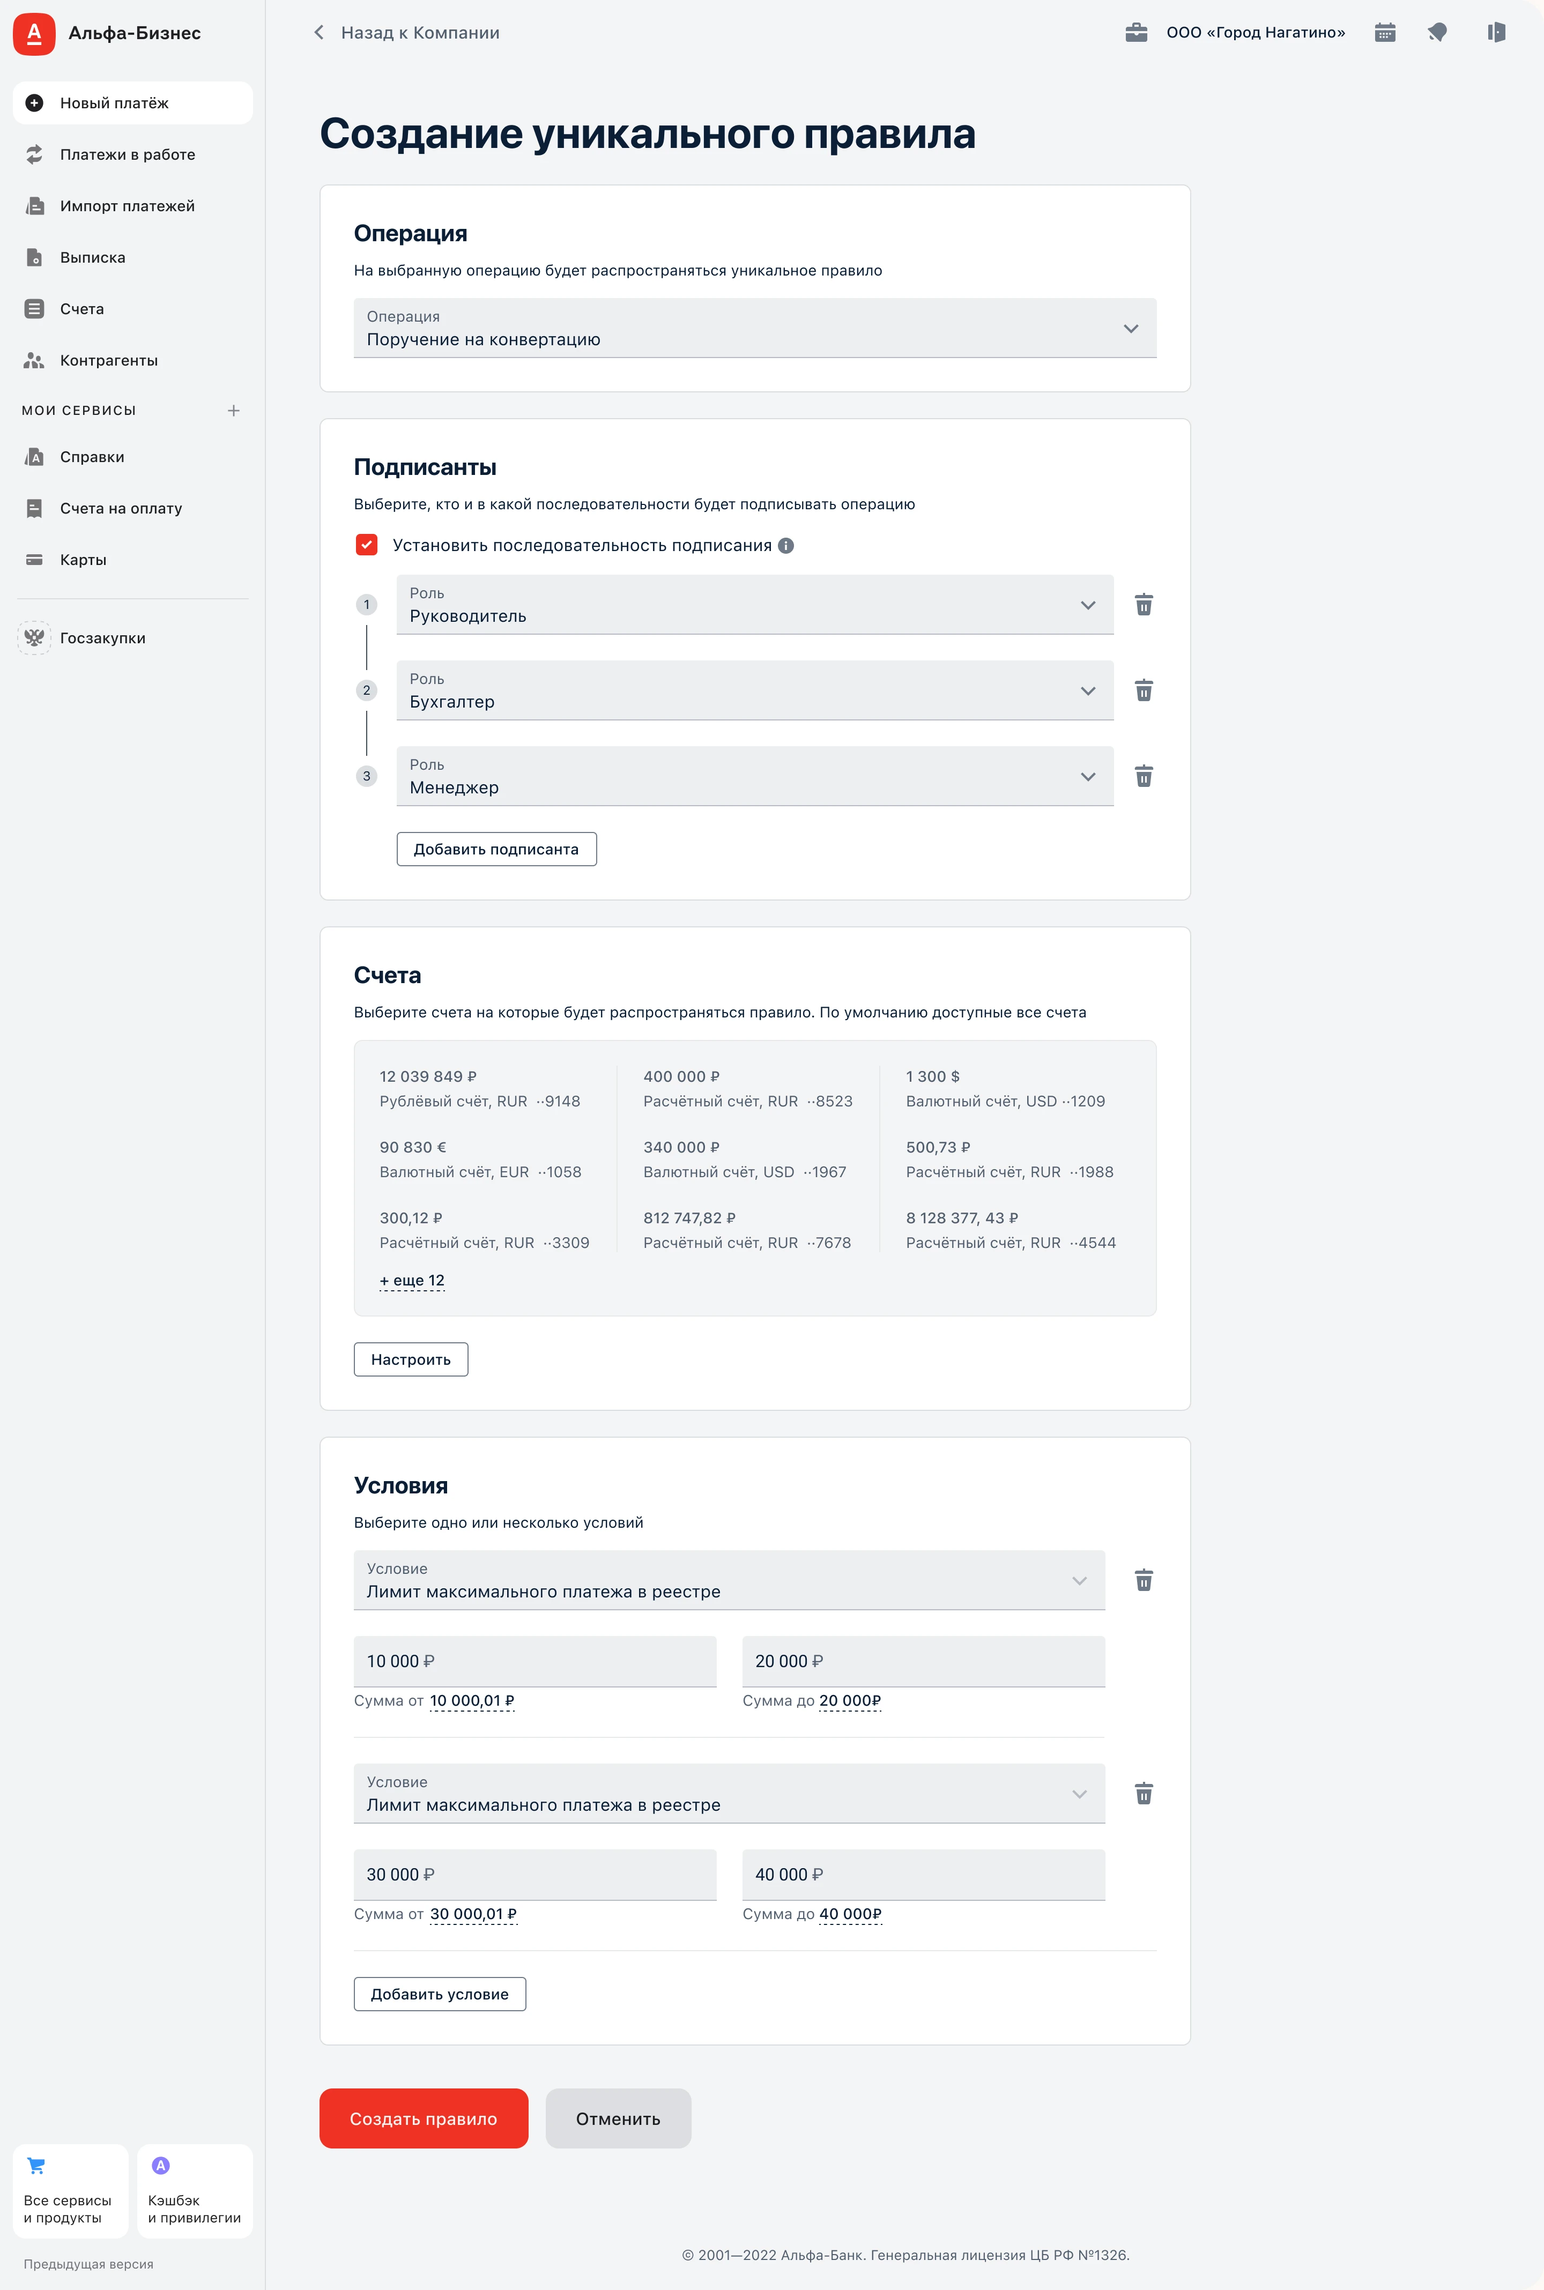This screenshot has width=1544, height=2290.
Task: Open second Условие dropdown
Action: point(729,1794)
